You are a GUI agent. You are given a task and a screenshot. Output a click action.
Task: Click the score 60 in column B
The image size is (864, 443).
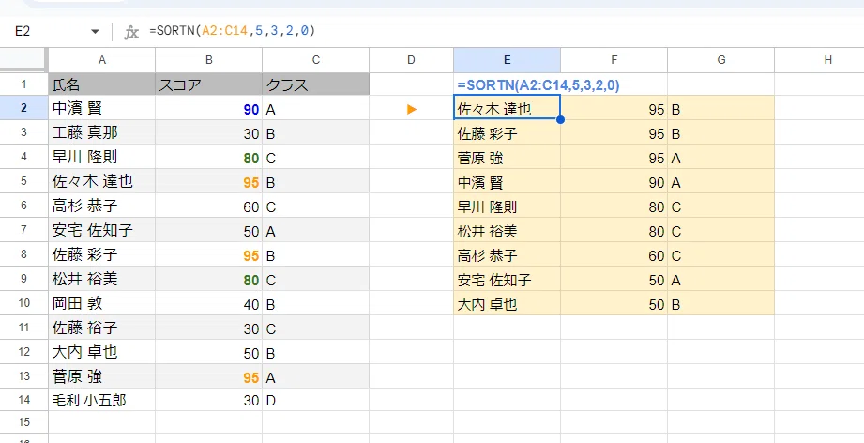point(209,206)
